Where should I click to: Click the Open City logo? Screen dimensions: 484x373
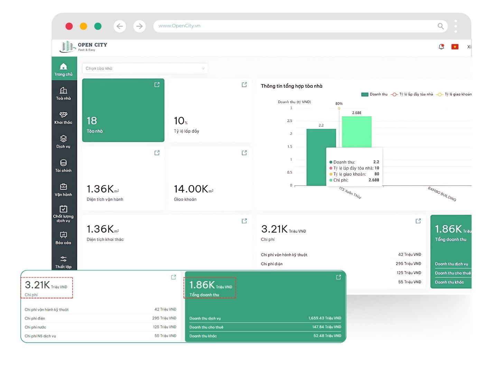83,47
